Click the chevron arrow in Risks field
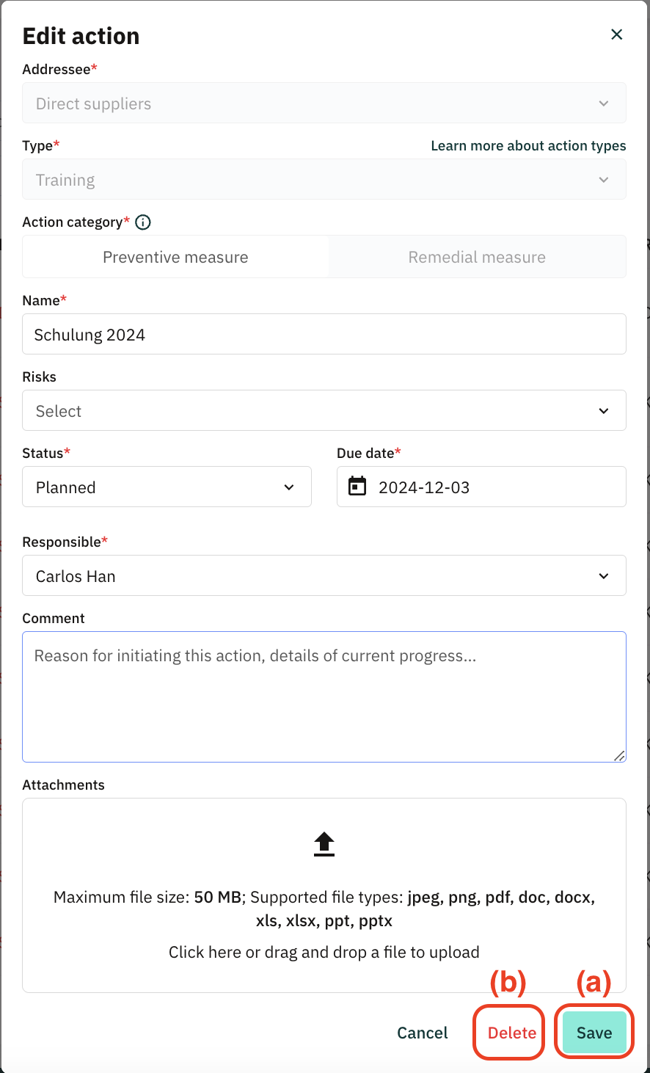 tap(604, 411)
